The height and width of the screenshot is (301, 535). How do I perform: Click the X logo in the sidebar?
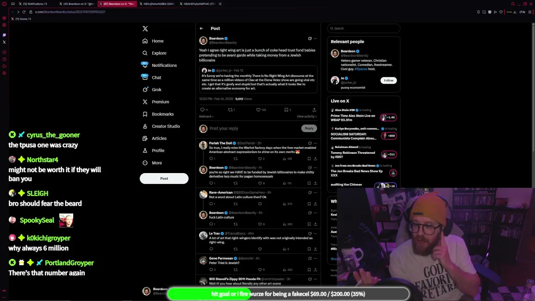click(145, 28)
